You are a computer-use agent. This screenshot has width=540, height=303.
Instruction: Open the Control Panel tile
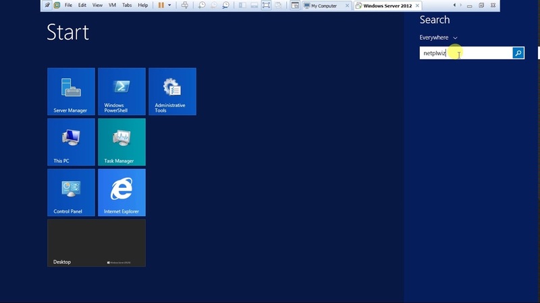tap(71, 193)
